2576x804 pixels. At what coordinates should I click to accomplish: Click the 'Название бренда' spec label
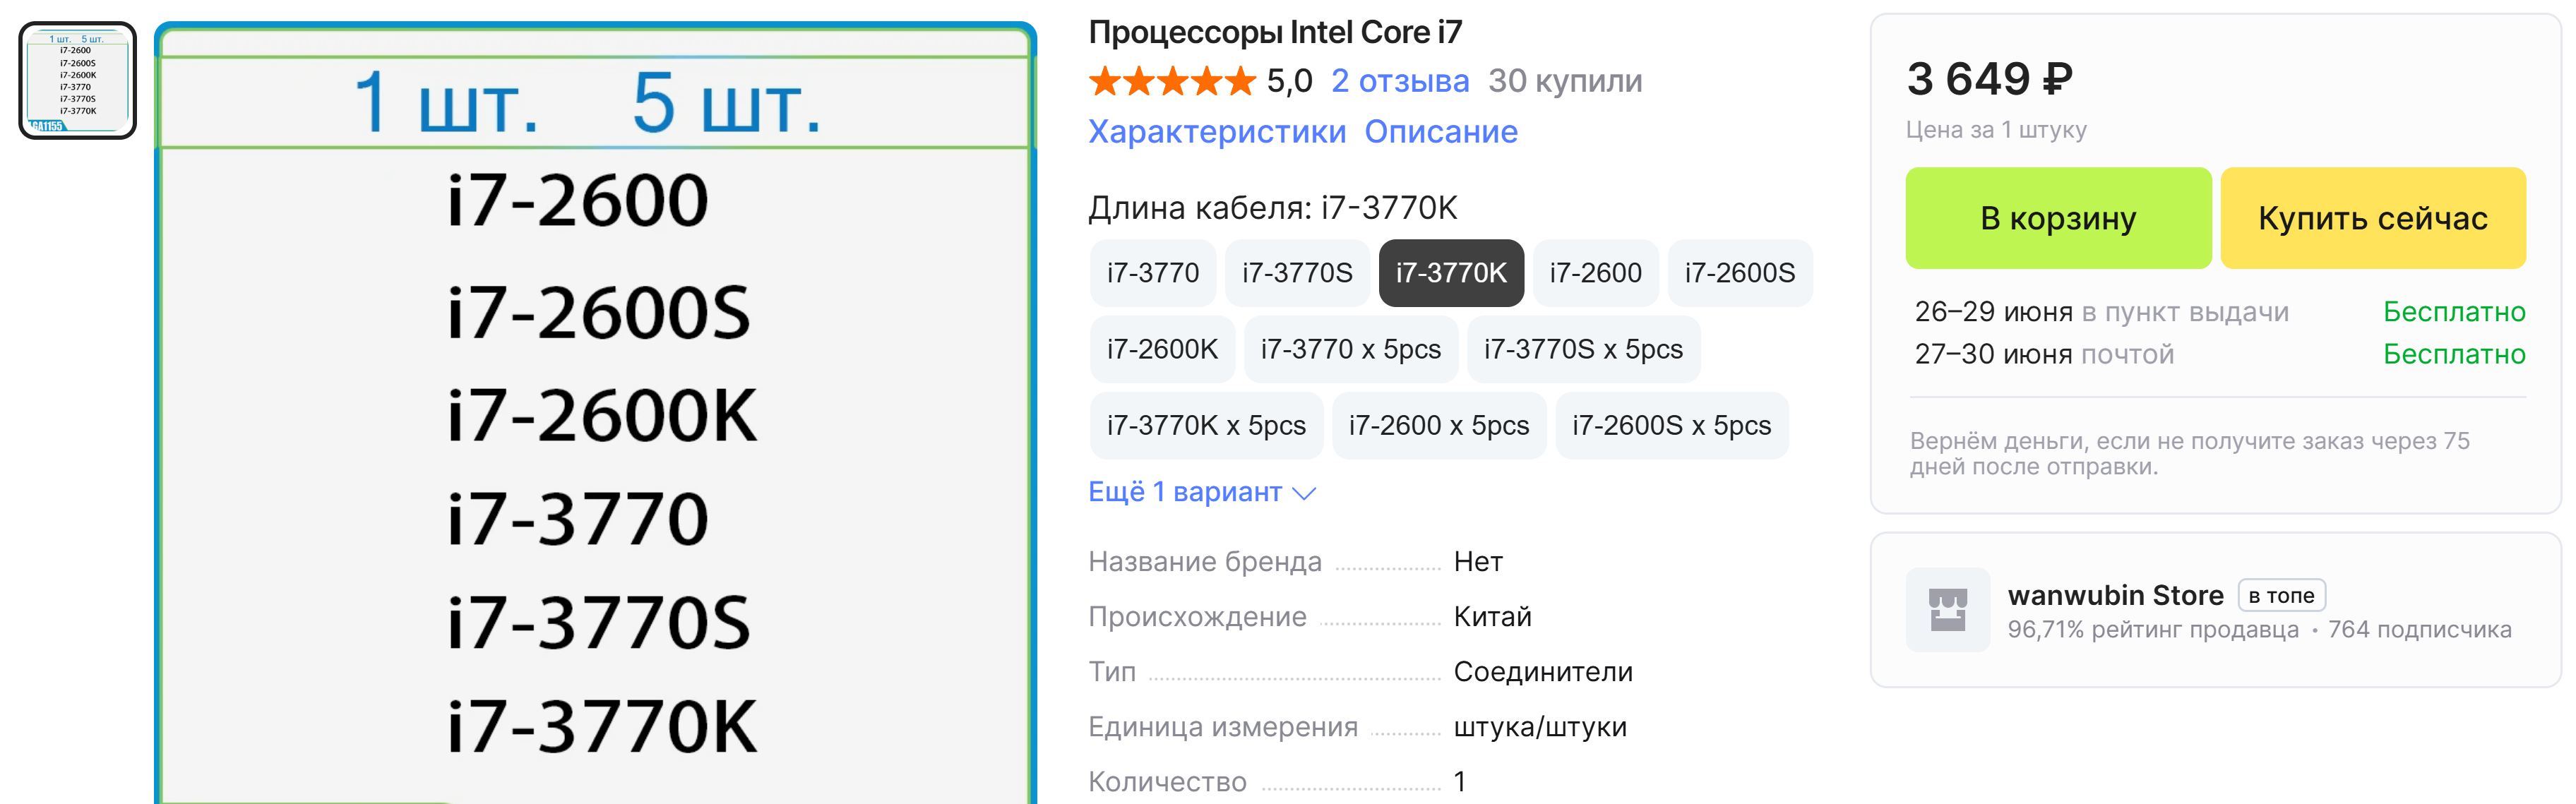click(x=1205, y=562)
